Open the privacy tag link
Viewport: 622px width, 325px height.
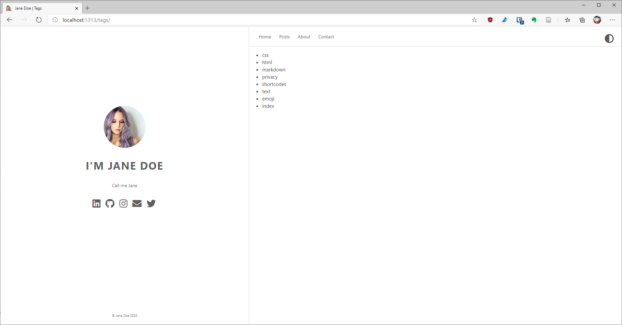(x=270, y=77)
